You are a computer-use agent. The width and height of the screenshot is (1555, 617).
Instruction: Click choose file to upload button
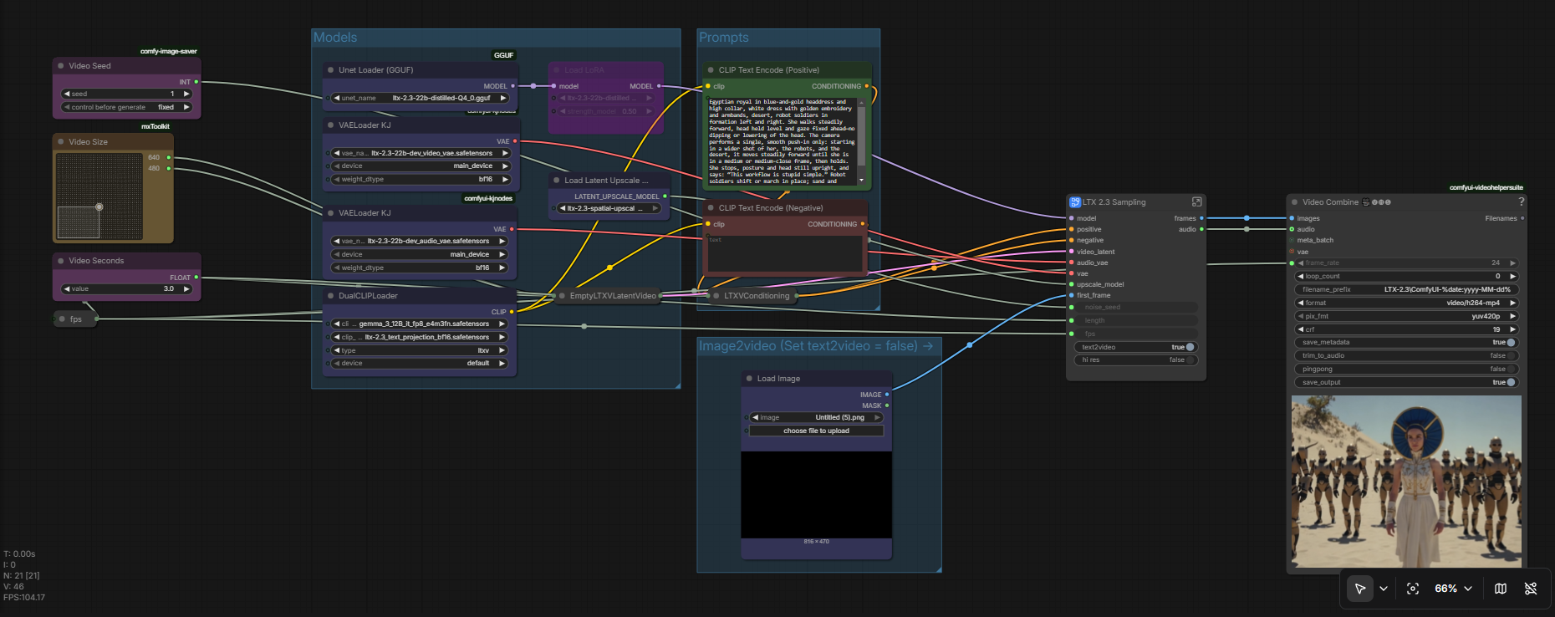tap(816, 431)
